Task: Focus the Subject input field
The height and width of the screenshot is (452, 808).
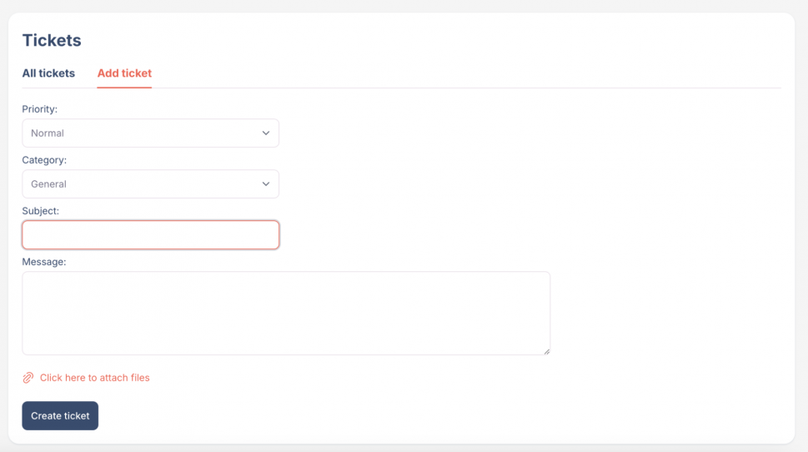Action: [x=150, y=235]
